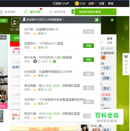The height and width of the screenshot is (131, 130).
Task: Click the 每日任务 person icon
Action: click(x=26, y=12)
